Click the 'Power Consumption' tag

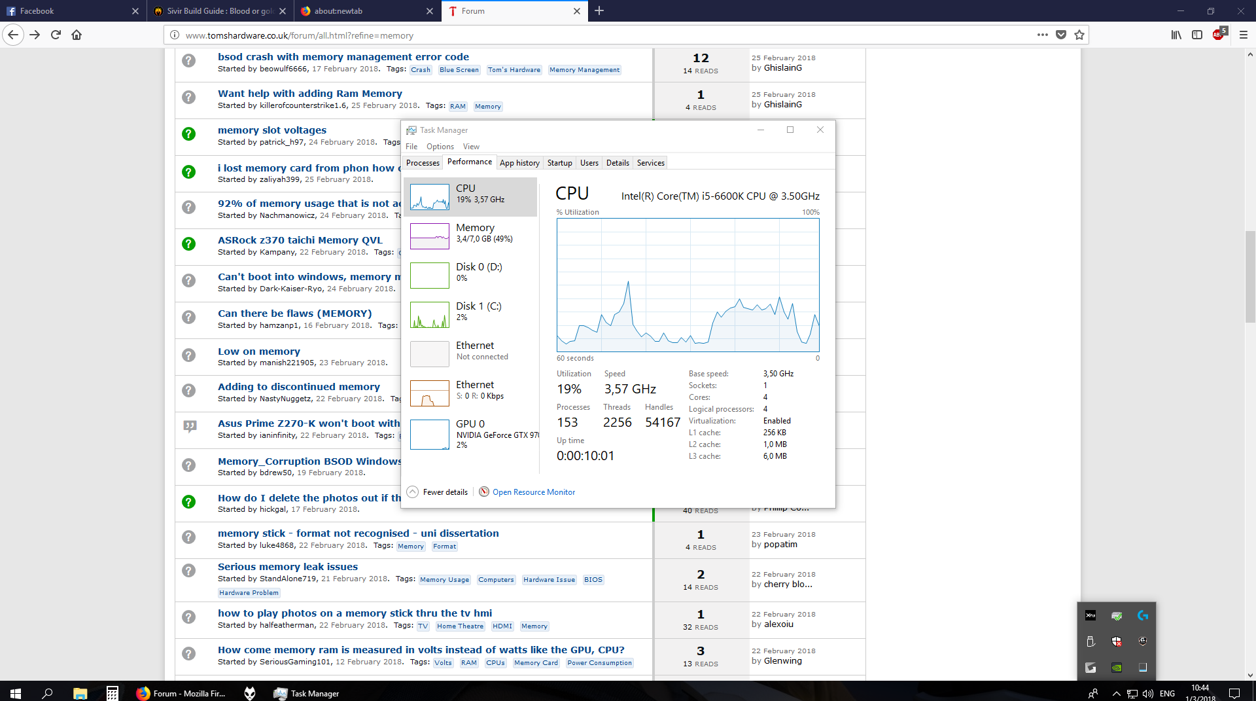pos(599,662)
